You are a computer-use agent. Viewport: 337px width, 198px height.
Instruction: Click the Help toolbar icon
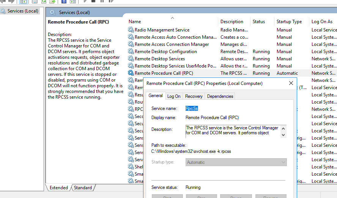click(x=64, y=2)
